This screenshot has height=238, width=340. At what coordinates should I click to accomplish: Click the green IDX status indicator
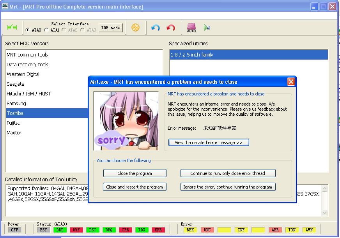(x=142, y=230)
